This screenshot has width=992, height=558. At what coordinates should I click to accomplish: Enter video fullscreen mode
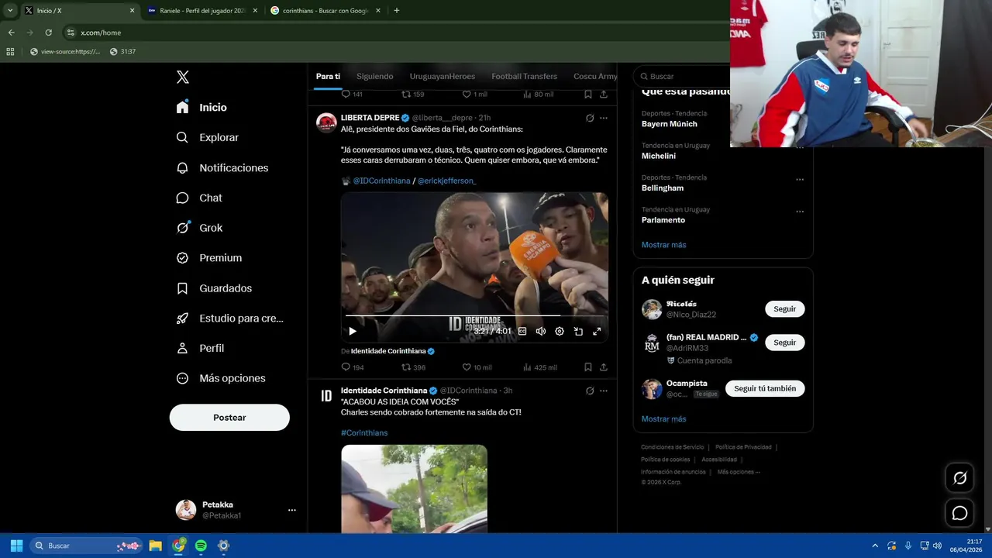coord(597,331)
